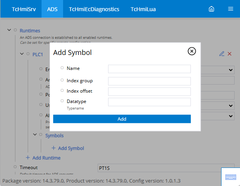Screen dimensions: 240x186
Task: Click the blue Add button
Action: click(122, 119)
